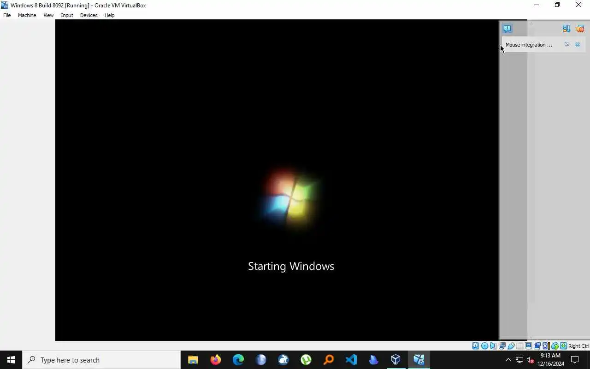The image size is (590, 369).
Task: Open the rabbit icon app on taskbar
Action: (x=283, y=360)
